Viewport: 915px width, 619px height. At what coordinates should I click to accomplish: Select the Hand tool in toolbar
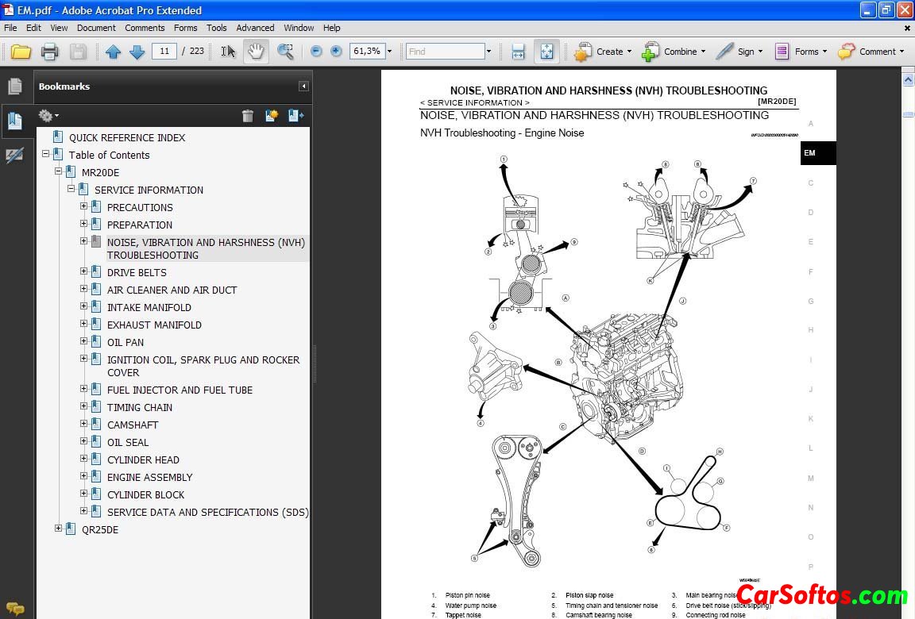coord(255,52)
